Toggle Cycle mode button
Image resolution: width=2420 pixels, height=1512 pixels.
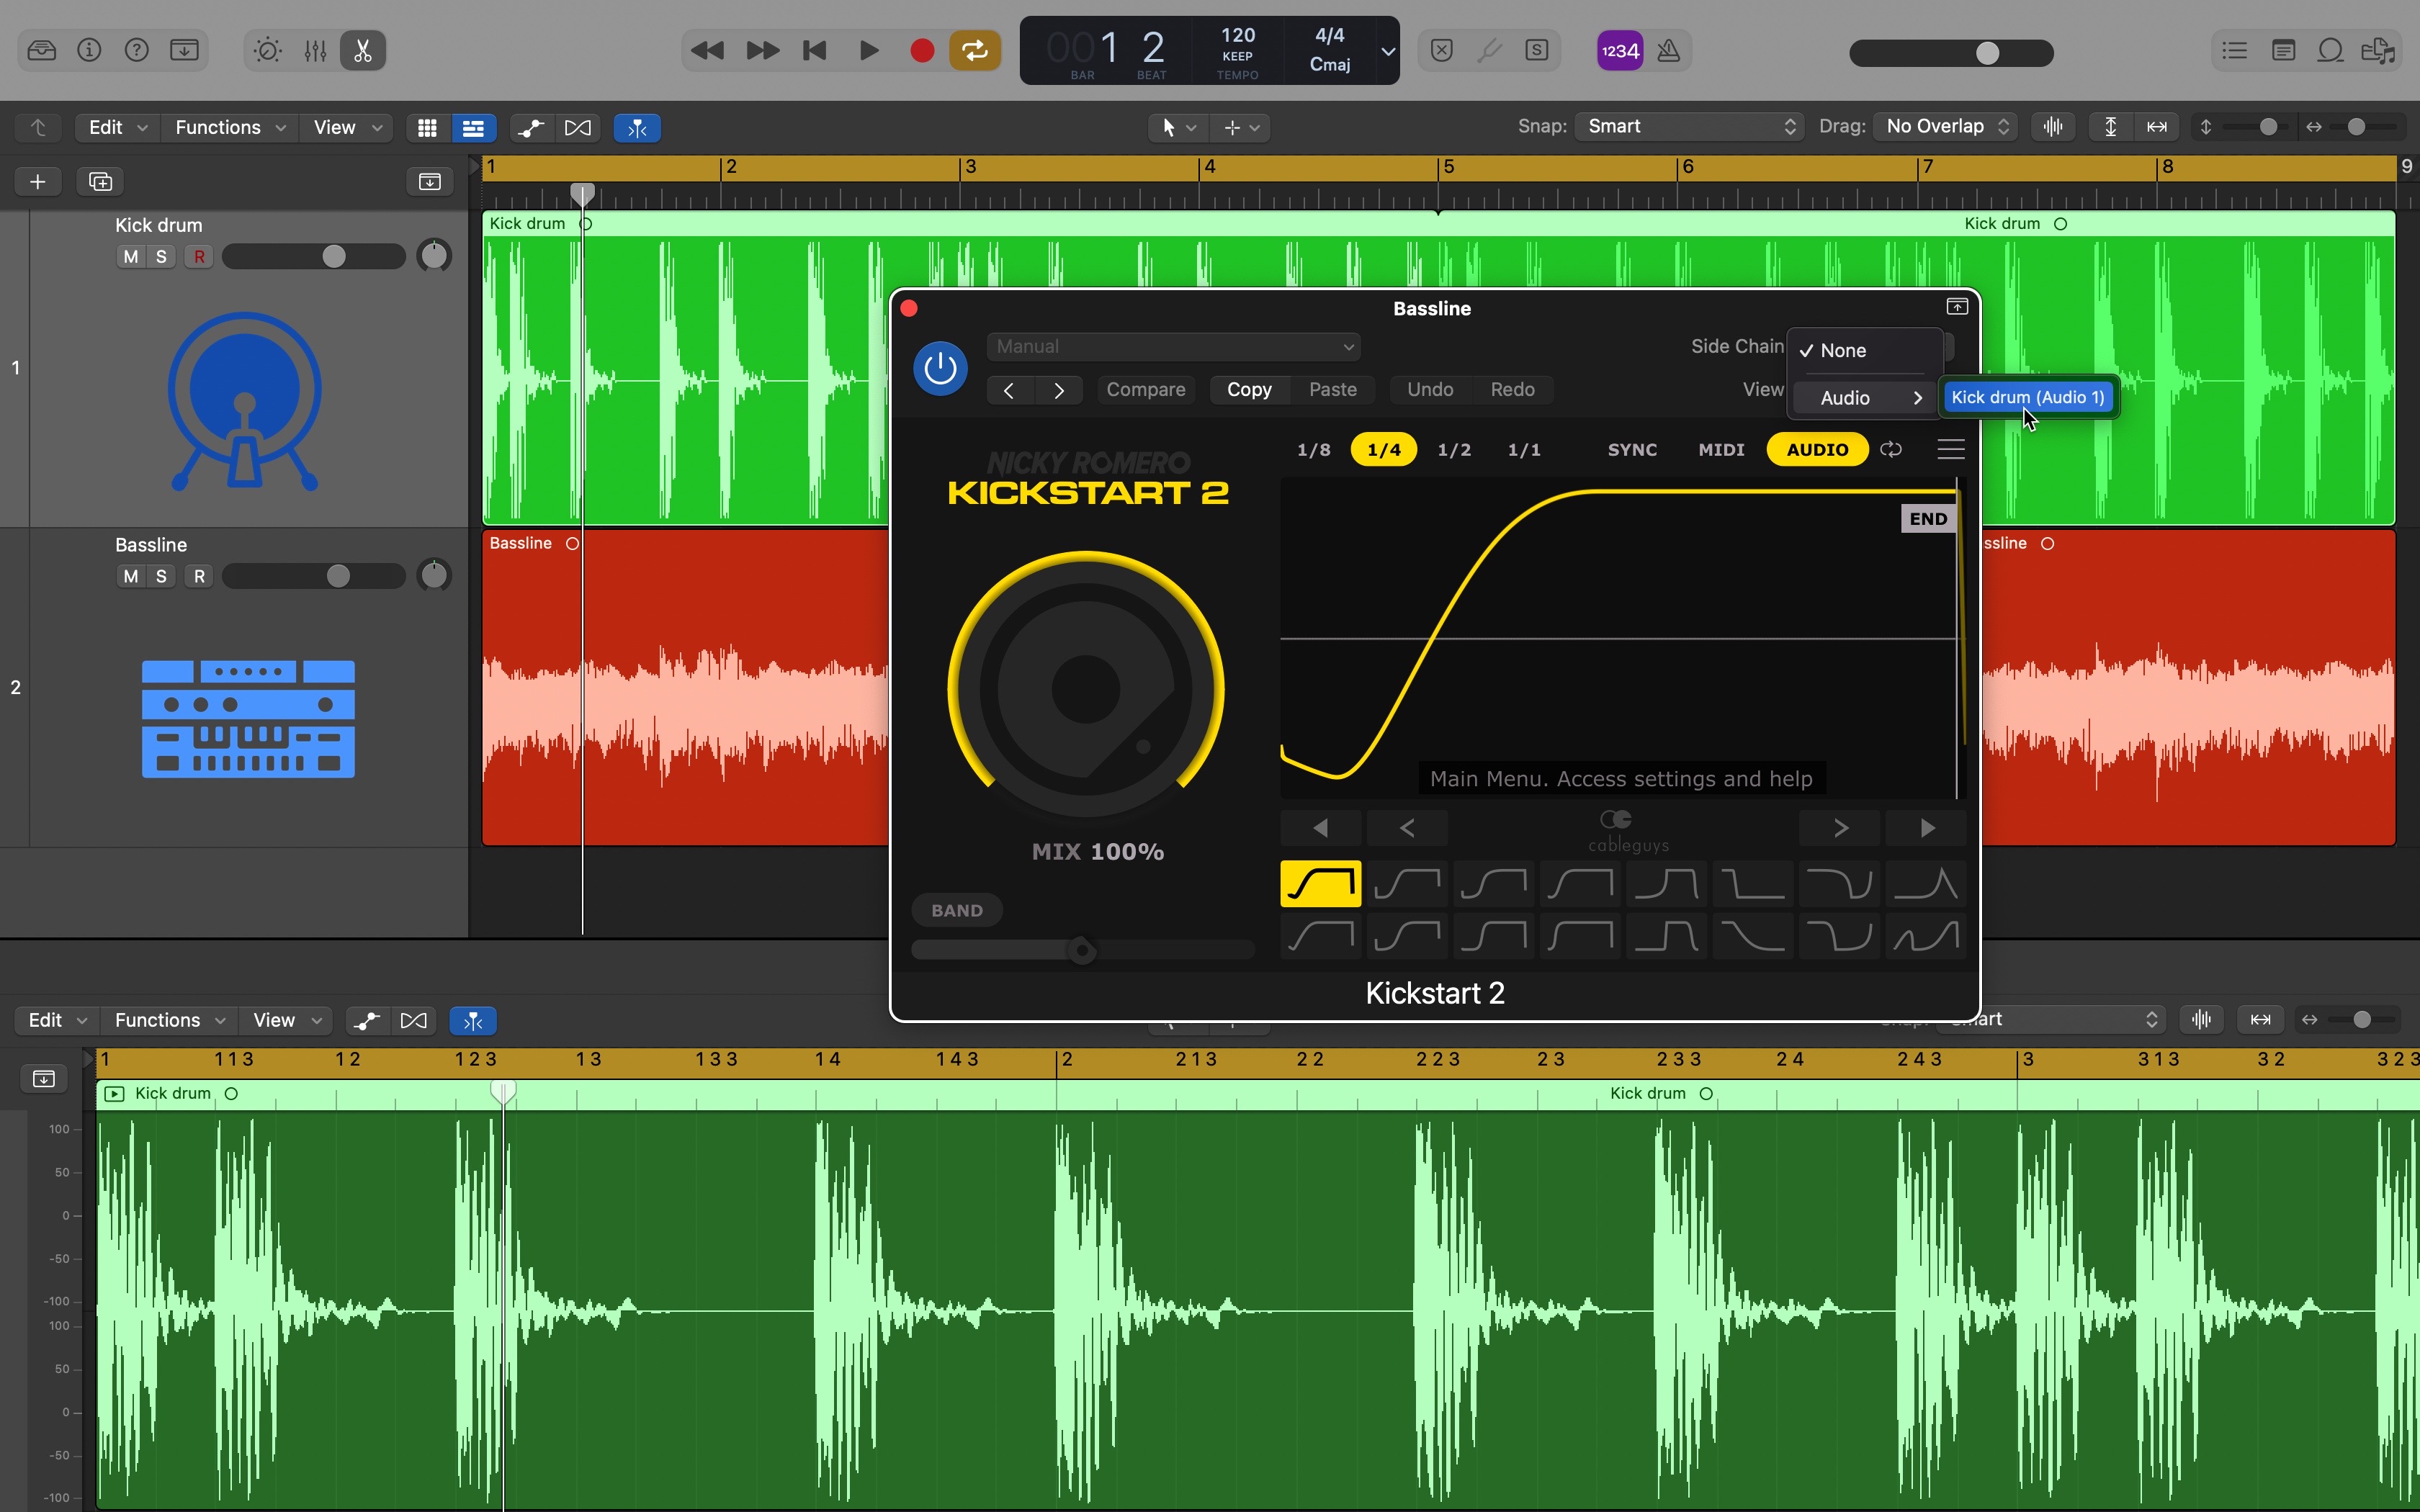pyautogui.click(x=975, y=50)
